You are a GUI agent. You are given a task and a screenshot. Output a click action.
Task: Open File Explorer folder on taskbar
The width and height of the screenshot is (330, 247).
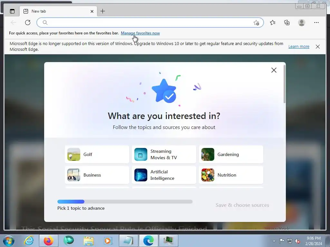pyautogui.click(x=89, y=241)
